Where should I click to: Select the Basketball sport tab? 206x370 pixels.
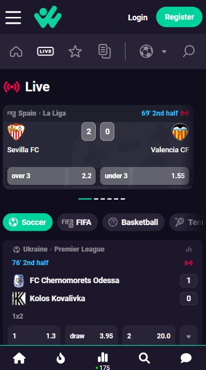[x=133, y=222]
